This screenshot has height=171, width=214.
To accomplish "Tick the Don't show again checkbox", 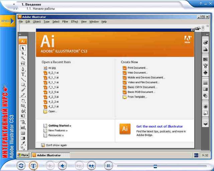I will point(43,145).
